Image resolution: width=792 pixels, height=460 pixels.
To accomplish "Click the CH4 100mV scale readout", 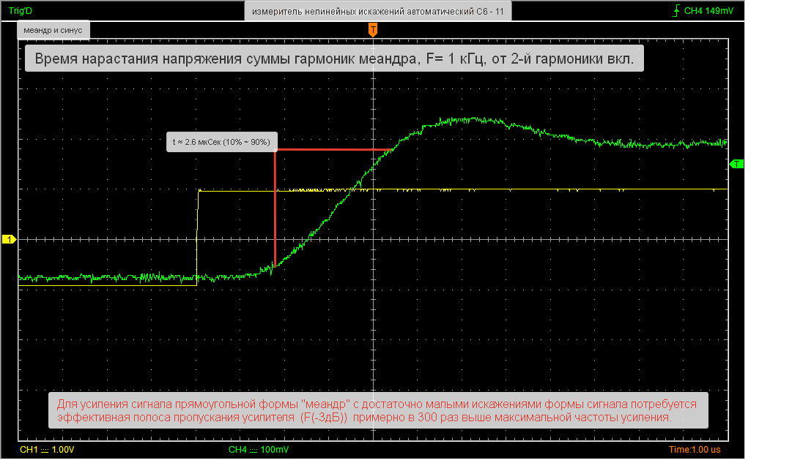I will 259,450.
